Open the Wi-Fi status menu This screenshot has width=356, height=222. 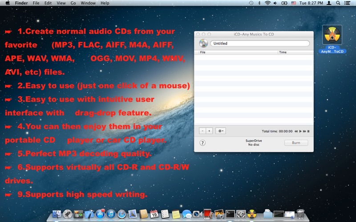[268, 3]
